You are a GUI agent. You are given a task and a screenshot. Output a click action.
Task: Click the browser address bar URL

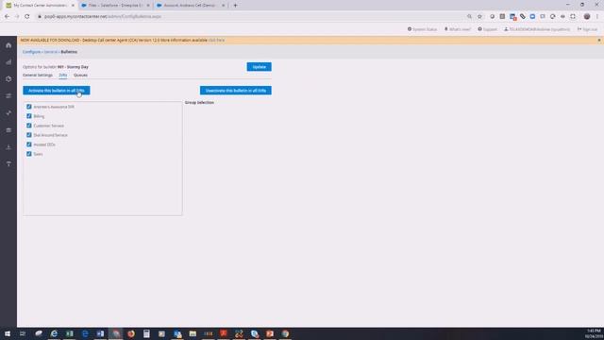tap(103, 17)
